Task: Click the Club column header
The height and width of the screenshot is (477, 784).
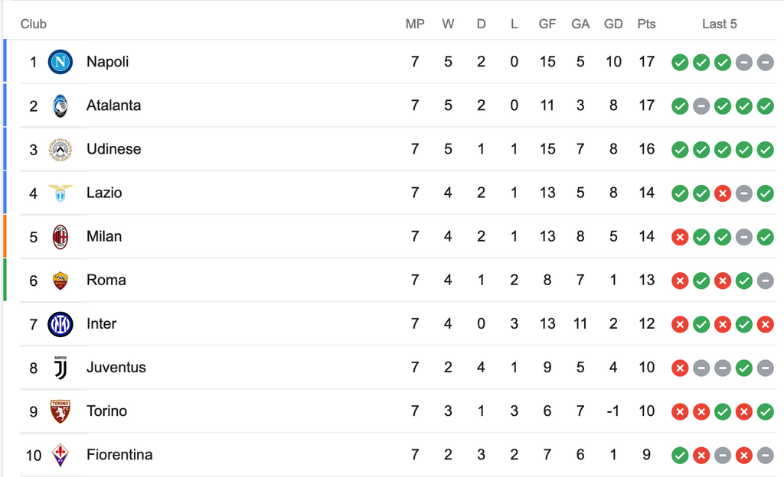Action: point(34,24)
